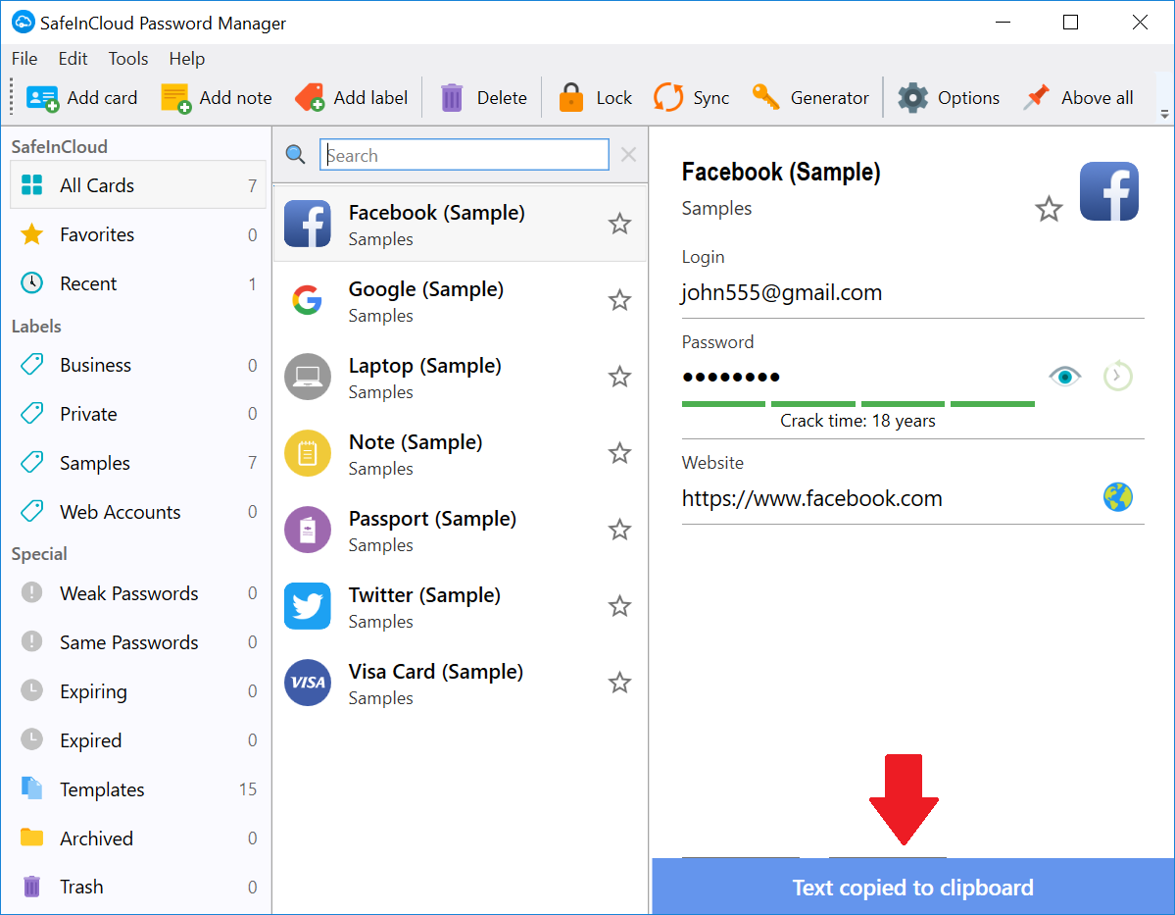
Task: Click the Twitter bird card icon
Action: [308, 606]
